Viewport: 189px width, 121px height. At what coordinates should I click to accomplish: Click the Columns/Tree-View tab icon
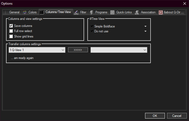tap(42, 12)
